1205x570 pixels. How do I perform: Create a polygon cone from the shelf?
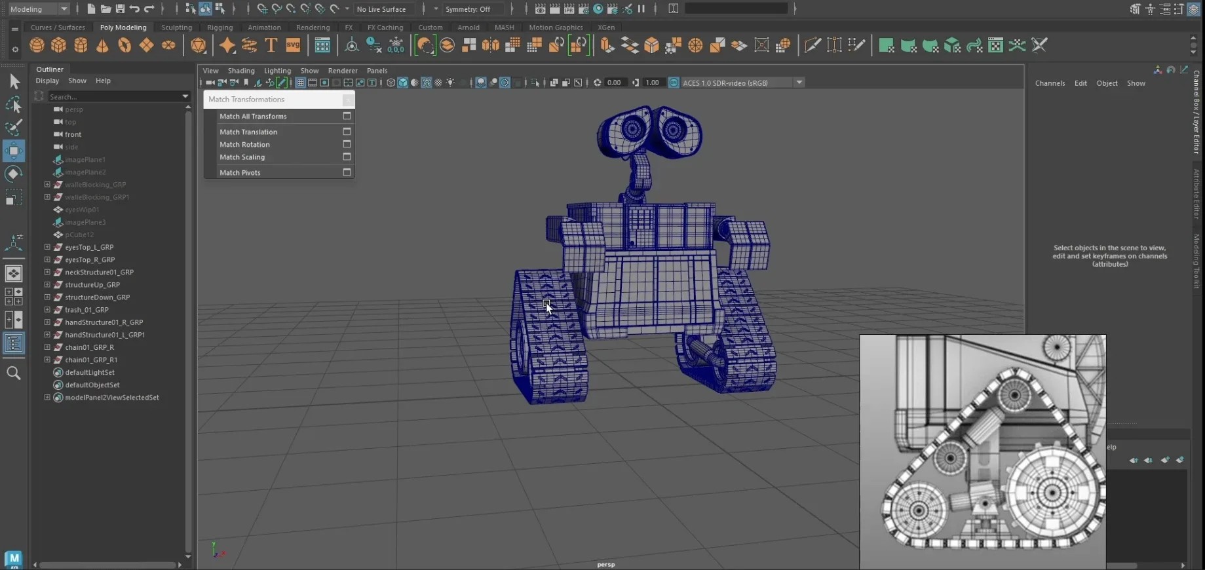pyautogui.click(x=102, y=45)
